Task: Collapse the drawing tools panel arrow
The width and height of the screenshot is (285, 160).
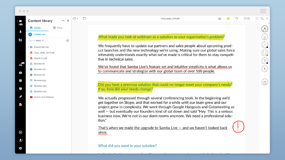Action: coord(269,23)
